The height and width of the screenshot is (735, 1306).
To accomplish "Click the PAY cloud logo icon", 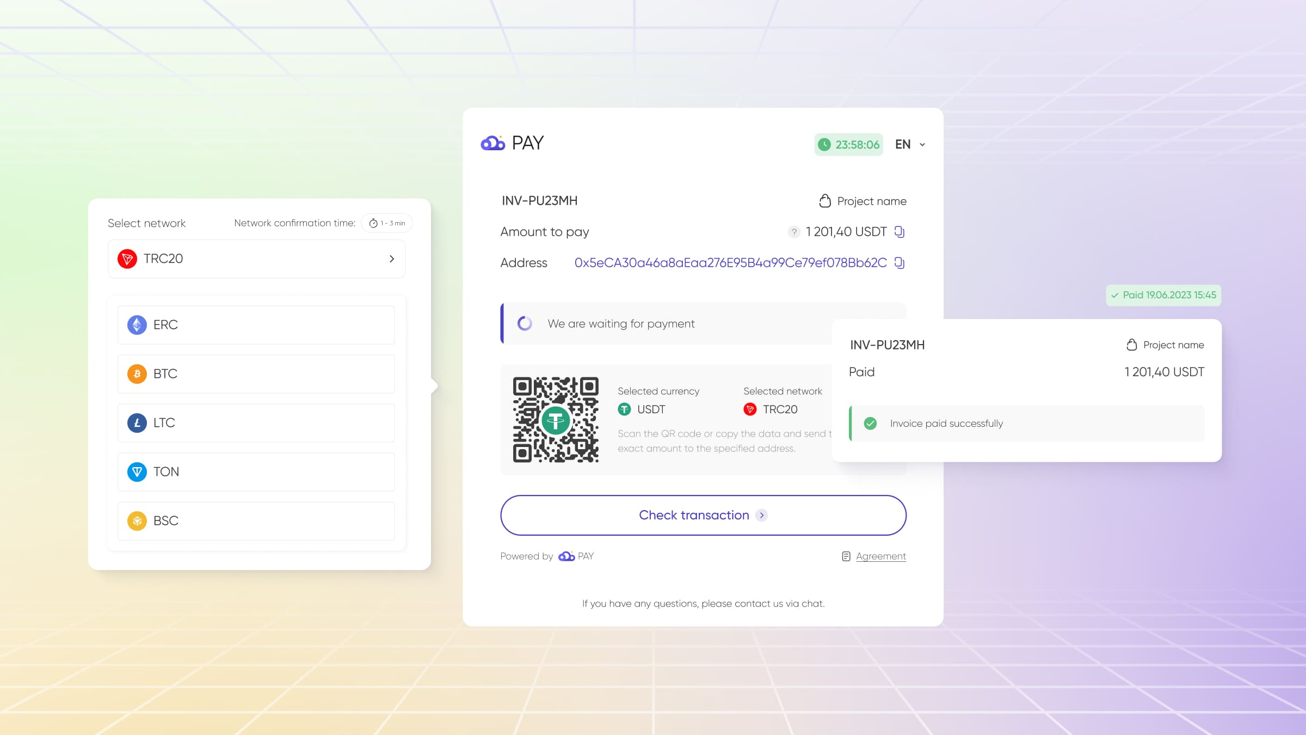I will coord(491,142).
